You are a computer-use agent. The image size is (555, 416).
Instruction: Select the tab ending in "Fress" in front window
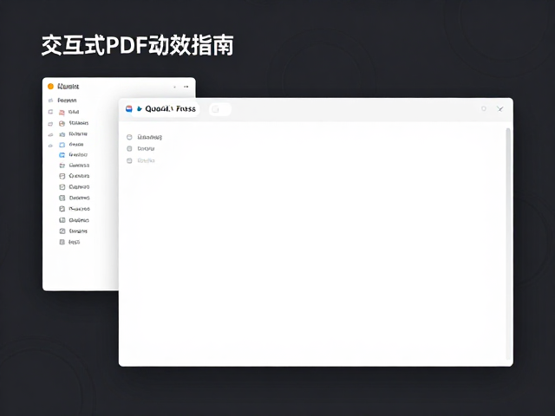166,109
